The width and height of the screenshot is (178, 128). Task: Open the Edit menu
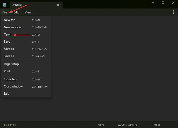click(16, 12)
